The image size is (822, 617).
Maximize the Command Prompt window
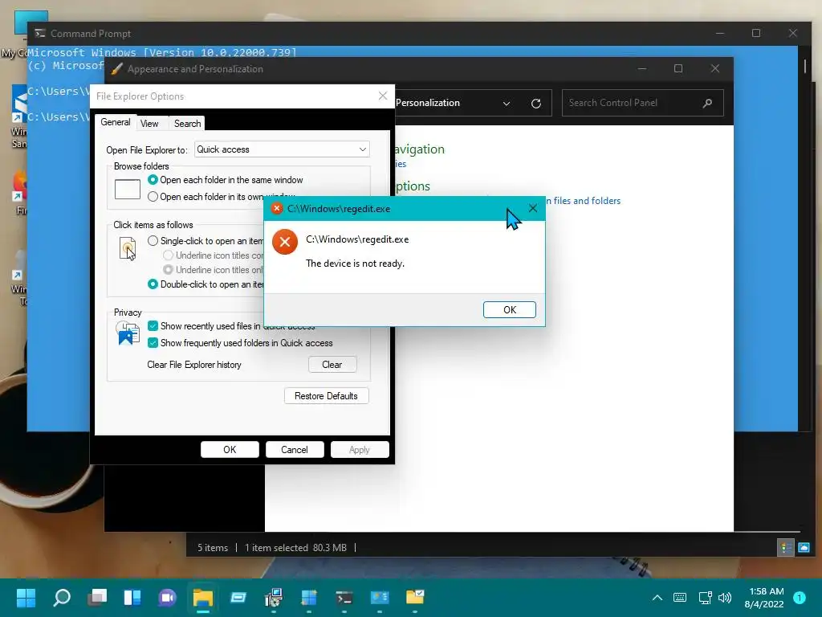point(756,33)
